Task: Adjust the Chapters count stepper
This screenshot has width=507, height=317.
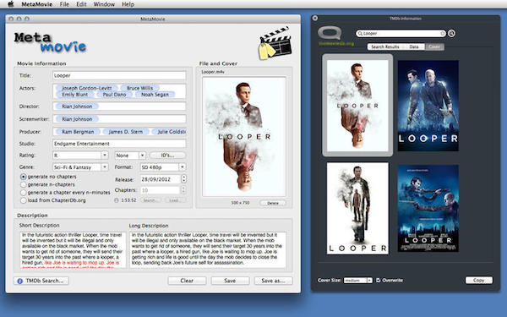Action: point(183,190)
